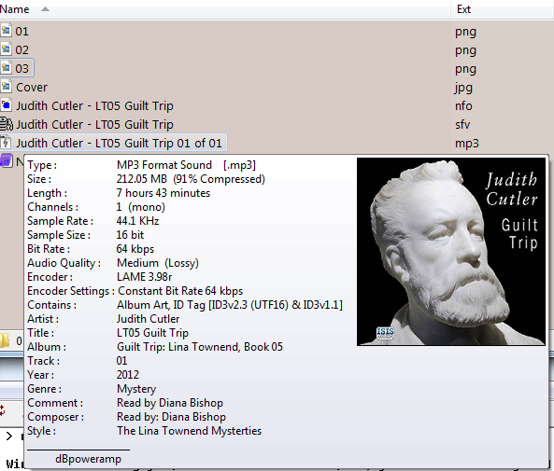Screen dimensions: 554x471
Task: Click the dBpoweramp label in the popup
Action: (88, 459)
